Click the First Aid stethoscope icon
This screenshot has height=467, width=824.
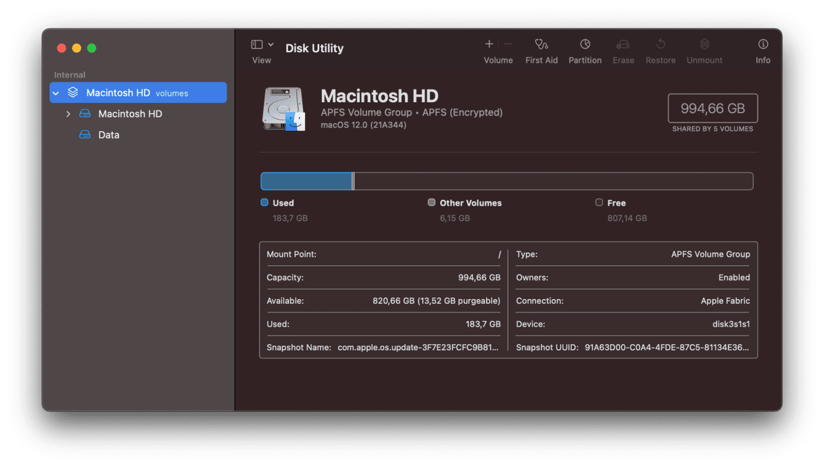541,44
